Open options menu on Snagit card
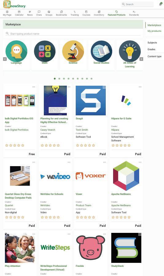Viewport: 164px width, 276px height. click(105, 87)
